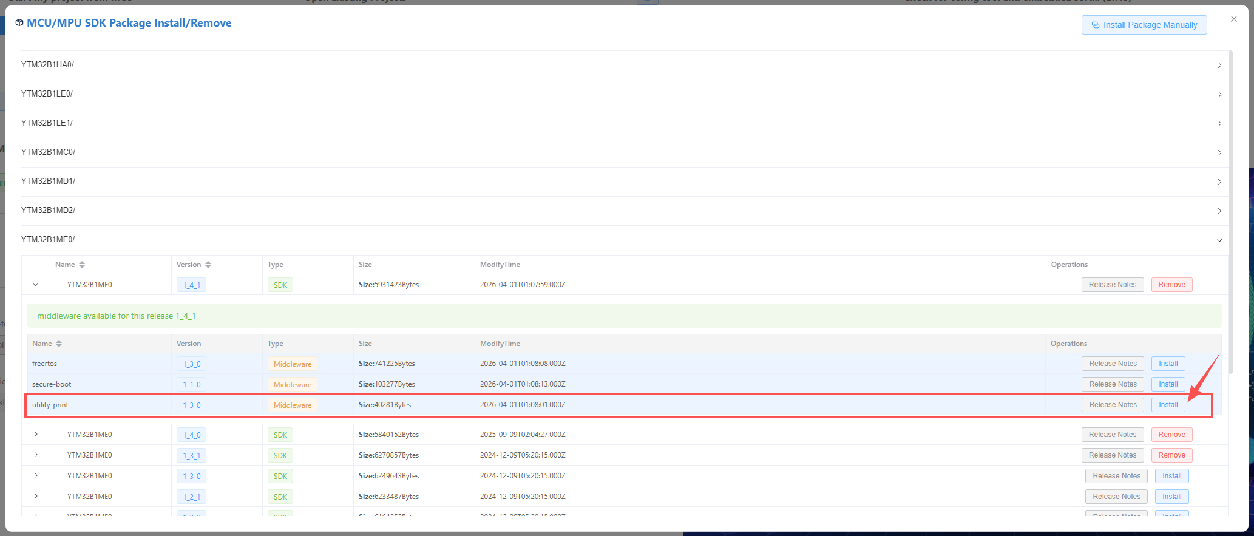Collapse the YTM32B1ME0 package section
The height and width of the screenshot is (536, 1254).
tap(1219, 240)
